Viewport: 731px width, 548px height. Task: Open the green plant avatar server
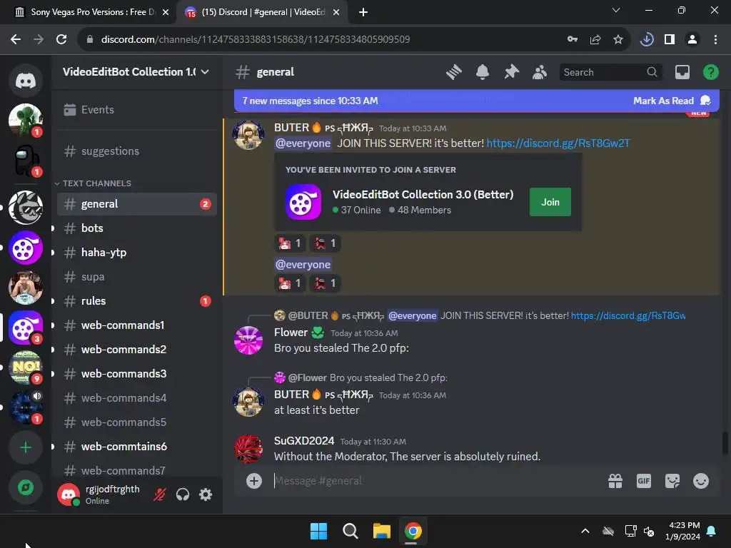(x=26, y=121)
